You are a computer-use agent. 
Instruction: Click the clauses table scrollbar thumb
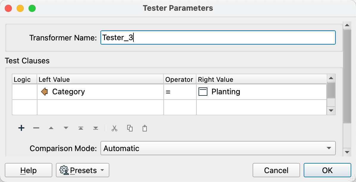[331, 90]
